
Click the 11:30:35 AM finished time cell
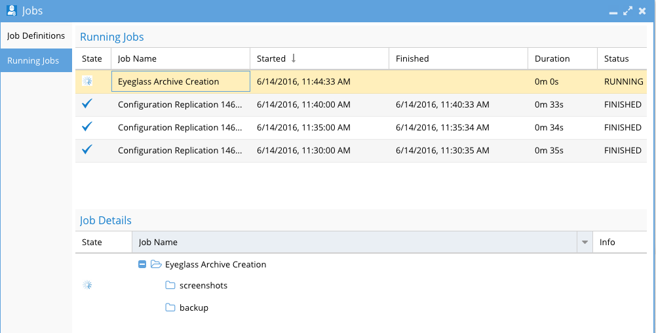click(x=459, y=151)
